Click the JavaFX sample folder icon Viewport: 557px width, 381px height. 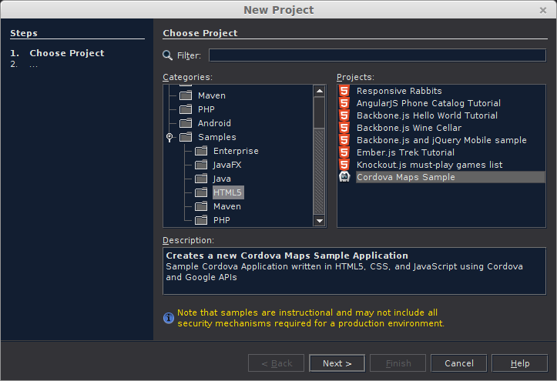click(200, 165)
